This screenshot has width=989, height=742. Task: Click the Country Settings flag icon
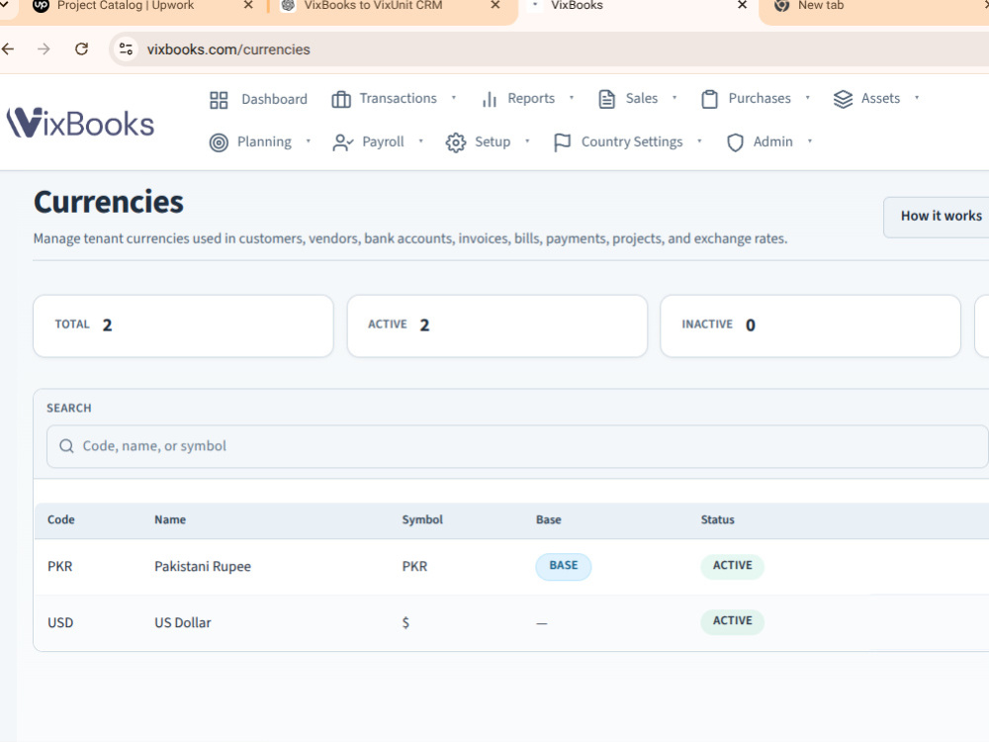pos(562,142)
